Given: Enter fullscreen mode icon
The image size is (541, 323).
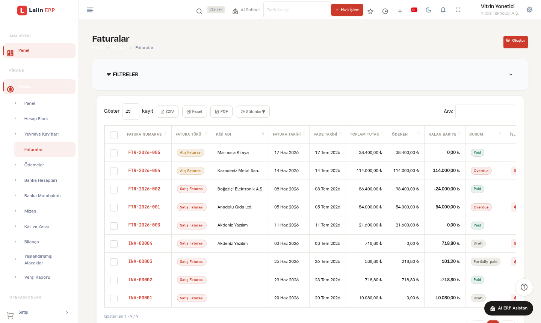Looking at the screenshot, I should tap(458, 10).
